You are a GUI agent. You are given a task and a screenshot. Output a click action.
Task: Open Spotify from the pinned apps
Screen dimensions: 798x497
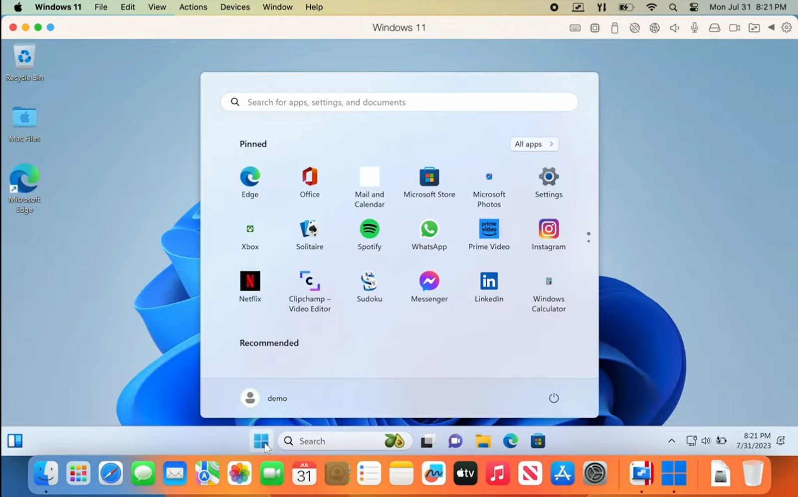(369, 234)
